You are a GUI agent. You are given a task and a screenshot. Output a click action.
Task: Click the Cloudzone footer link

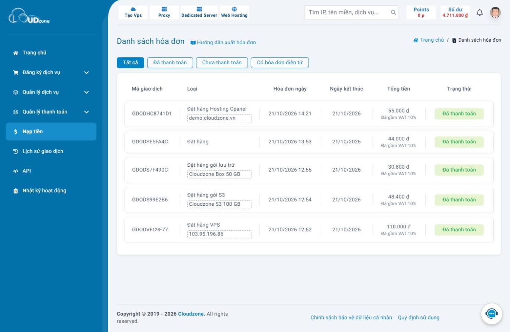(x=191, y=314)
